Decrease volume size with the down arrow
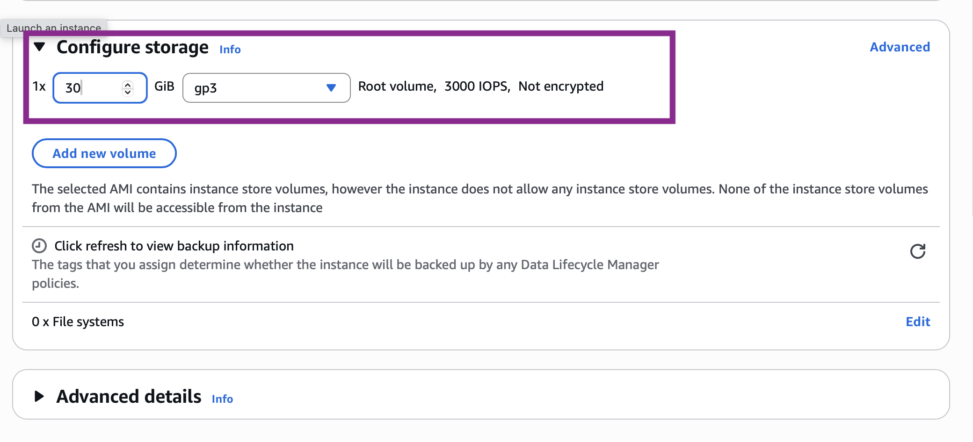The width and height of the screenshot is (973, 442). click(x=128, y=92)
